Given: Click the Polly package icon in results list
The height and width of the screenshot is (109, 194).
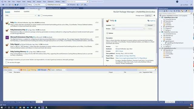Looking at the screenshot, I should [x=7, y=23].
